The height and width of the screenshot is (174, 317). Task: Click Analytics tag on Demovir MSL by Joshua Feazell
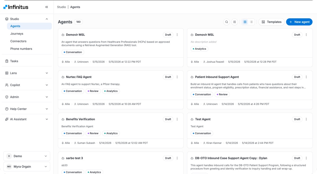pyautogui.click(x=199, y=49)
